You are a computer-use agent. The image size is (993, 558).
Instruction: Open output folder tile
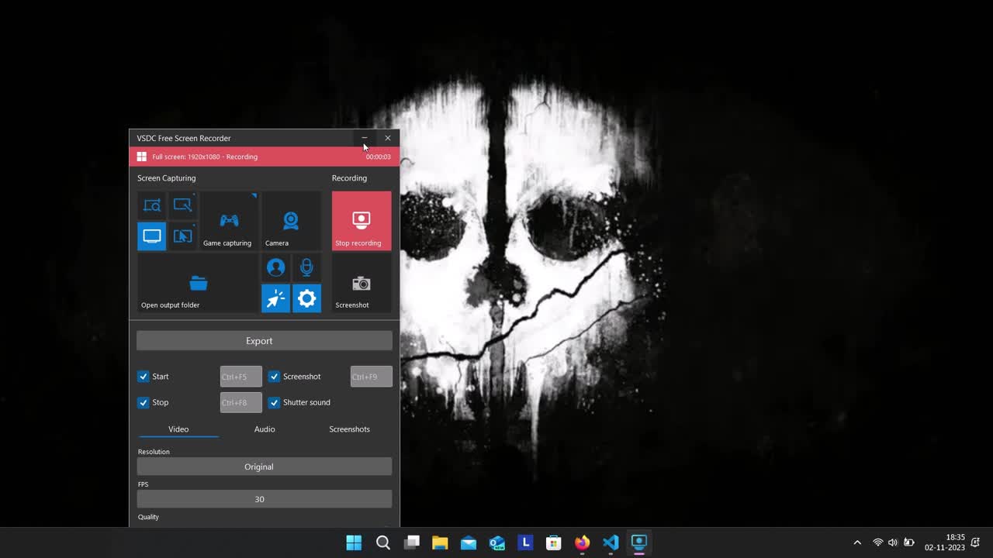[198, 283]
